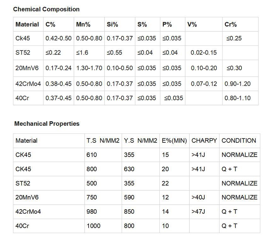
Task: Select the 20MnV6 manganese value 1.30-1.70
Action: click(x=89, y=68)
